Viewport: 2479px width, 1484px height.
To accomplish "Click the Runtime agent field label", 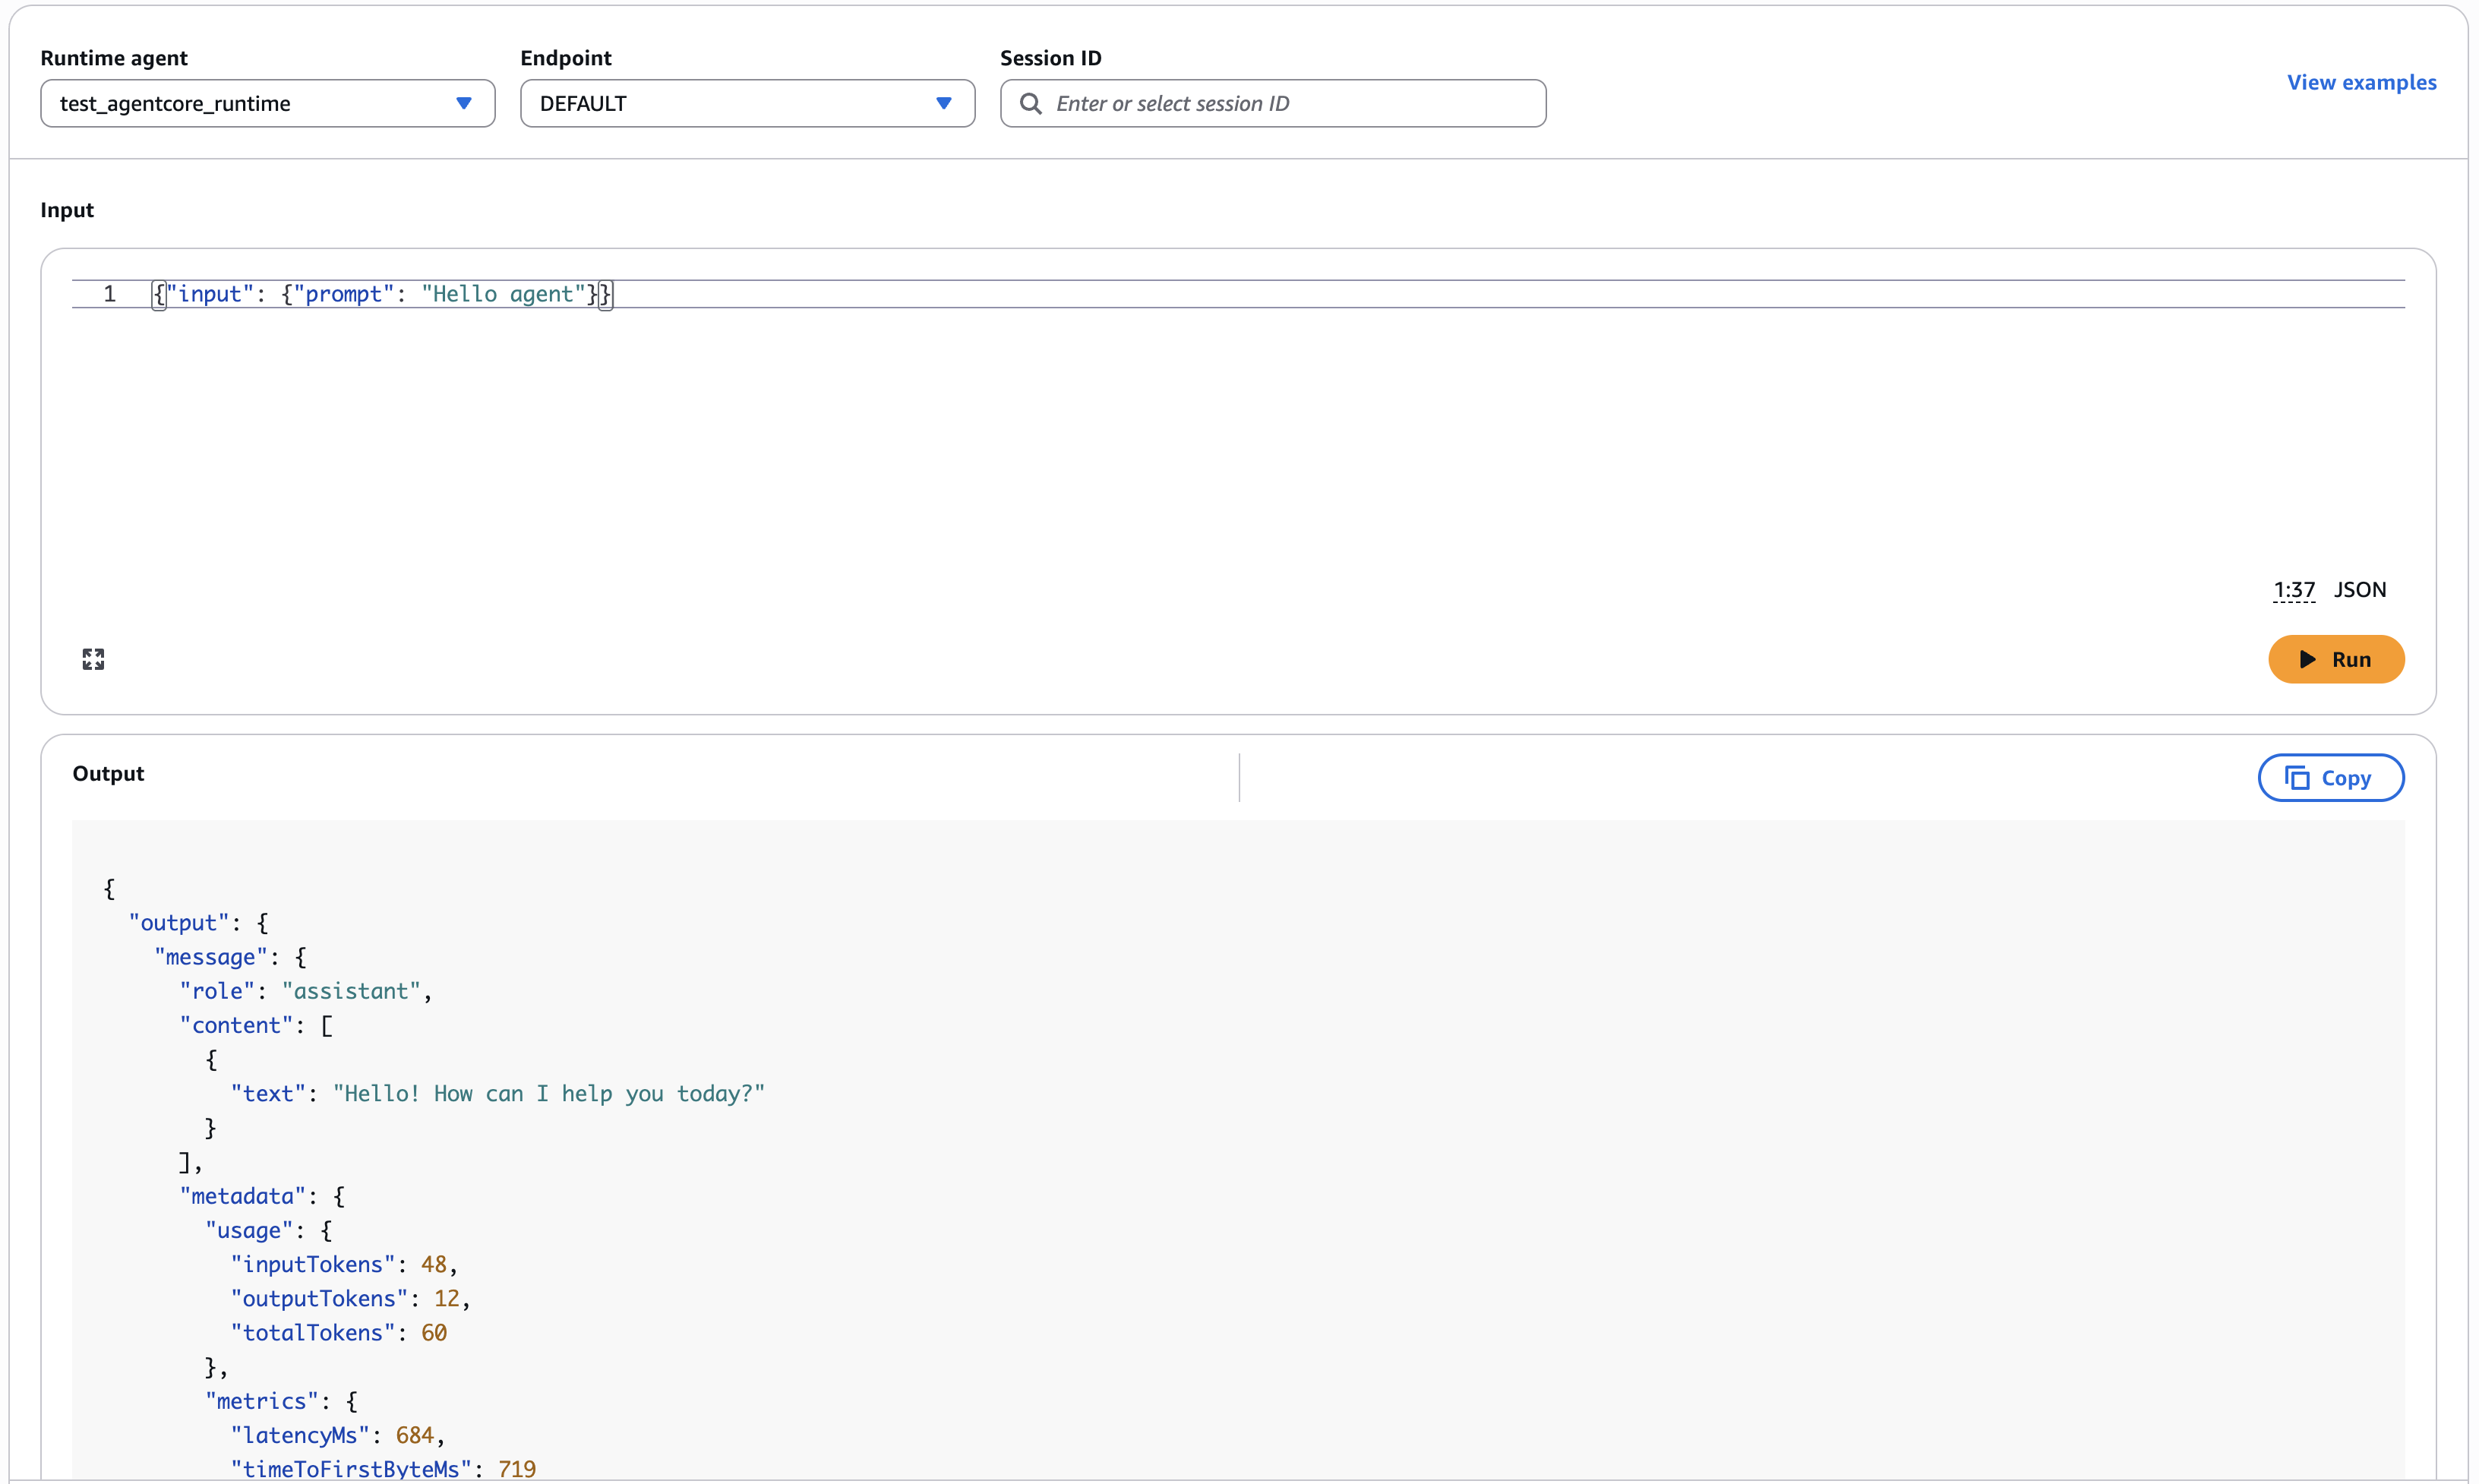I will pos(114,58).
